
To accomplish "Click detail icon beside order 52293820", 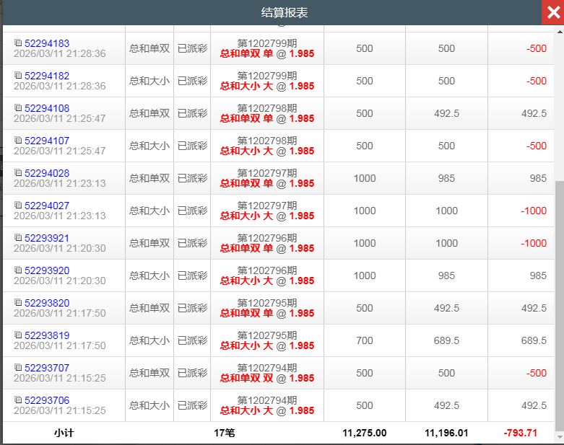I will coord(18,302).
